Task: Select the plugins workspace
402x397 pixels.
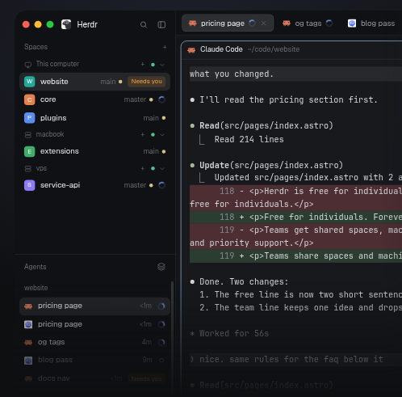Action: (x=94, y=118)
